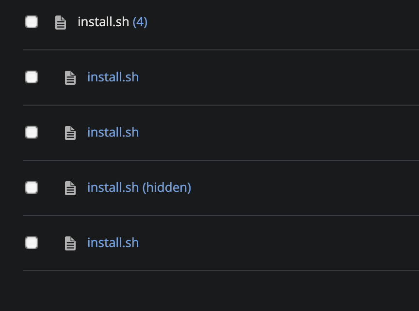Select the checkbox next to install.sh (hidden)

point(32,187)
